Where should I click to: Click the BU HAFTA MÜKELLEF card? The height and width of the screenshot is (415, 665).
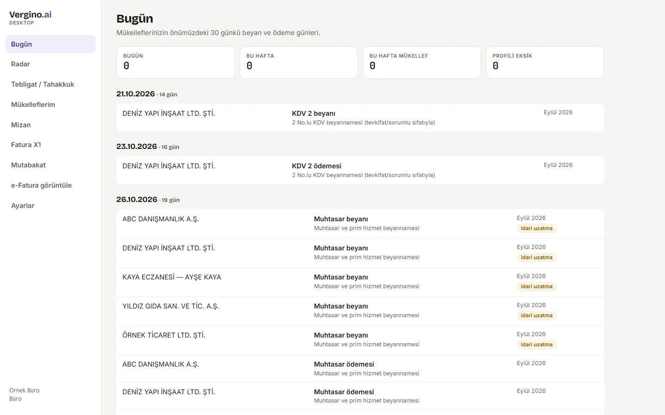(x=422, y=62)
